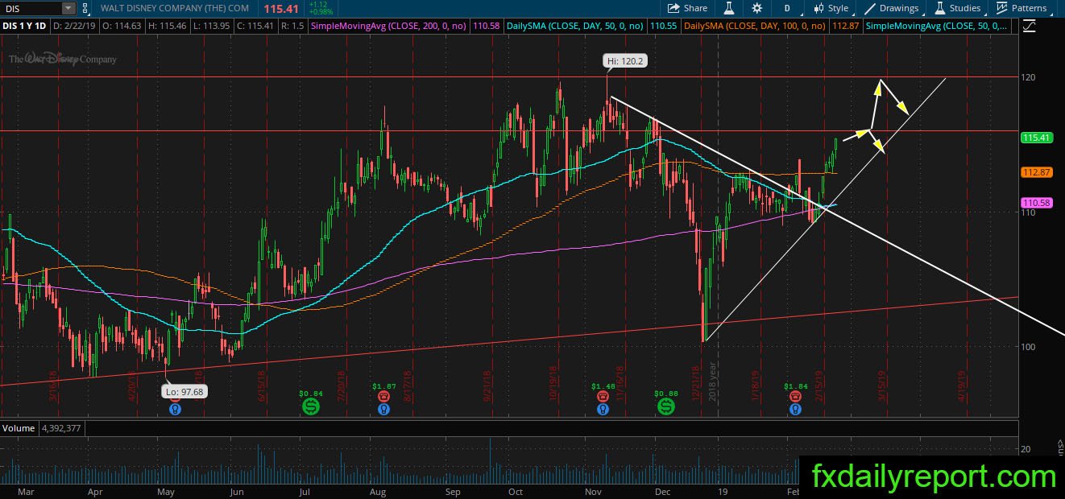Click the lightbulb icon below Lo: 97.68
Screen dimensions: 1065x499
[174, 409]
